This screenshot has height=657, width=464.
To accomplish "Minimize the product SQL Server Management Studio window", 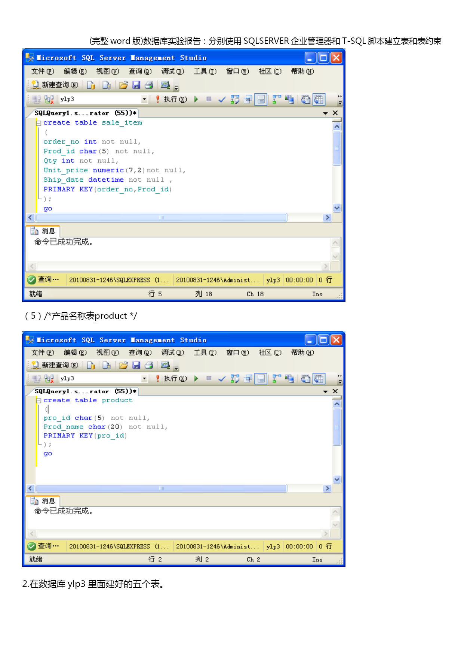I will pos(310,340).
